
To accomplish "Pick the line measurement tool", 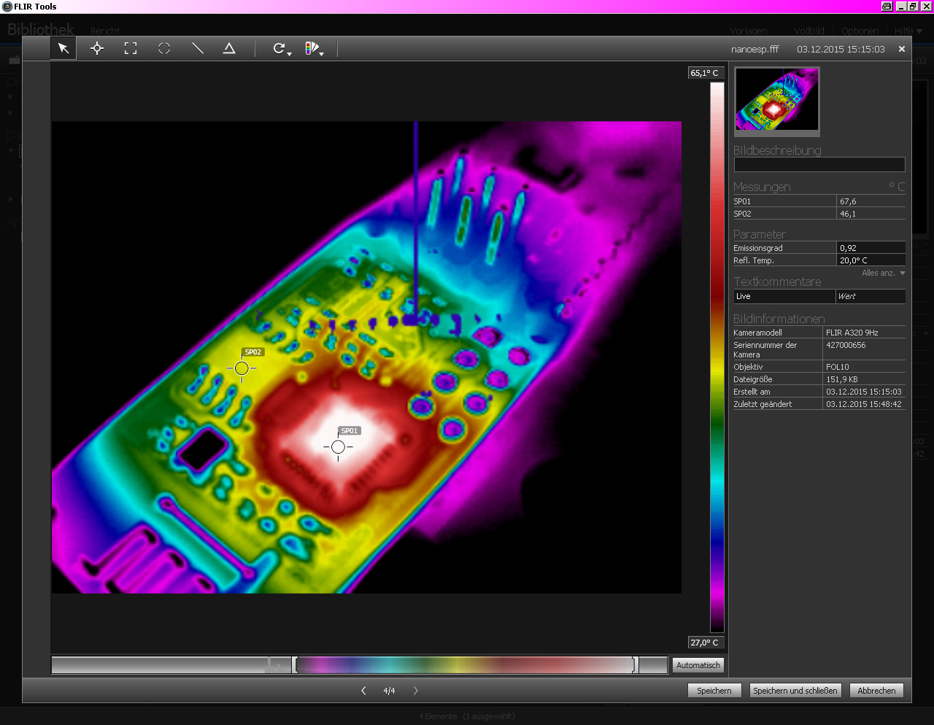I will [197, 48].
